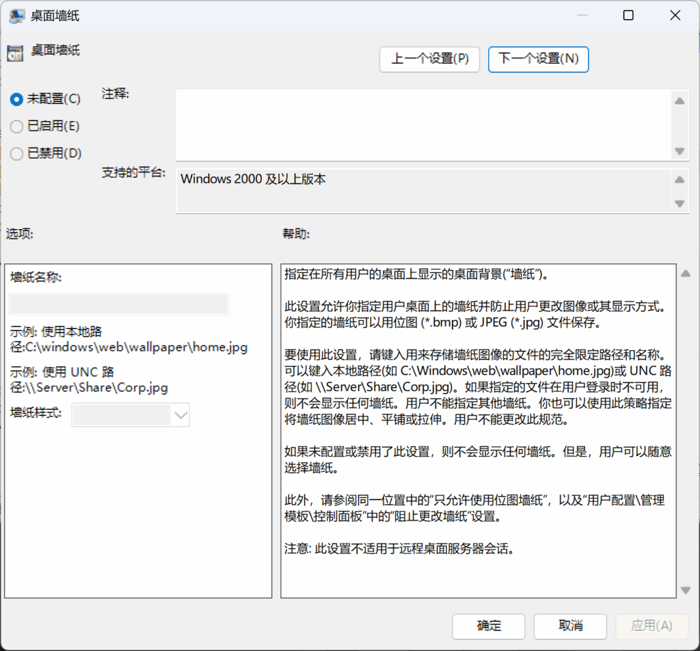Click the 应用 button
700x651 pixels.
click(x=651, y=626)
